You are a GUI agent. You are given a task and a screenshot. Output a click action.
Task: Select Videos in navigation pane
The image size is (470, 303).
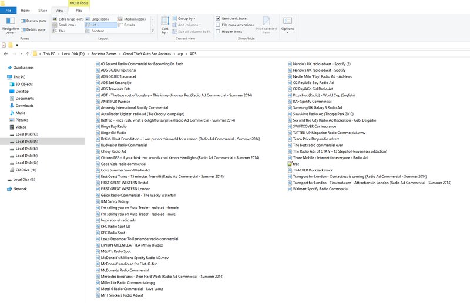[x=18, y=127]
